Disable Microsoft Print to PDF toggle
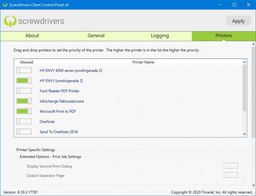This screenshot has width=256, height=196. (24, 111)
